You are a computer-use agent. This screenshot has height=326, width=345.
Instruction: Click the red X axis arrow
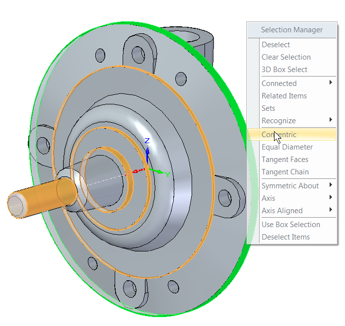click(138, 171)
